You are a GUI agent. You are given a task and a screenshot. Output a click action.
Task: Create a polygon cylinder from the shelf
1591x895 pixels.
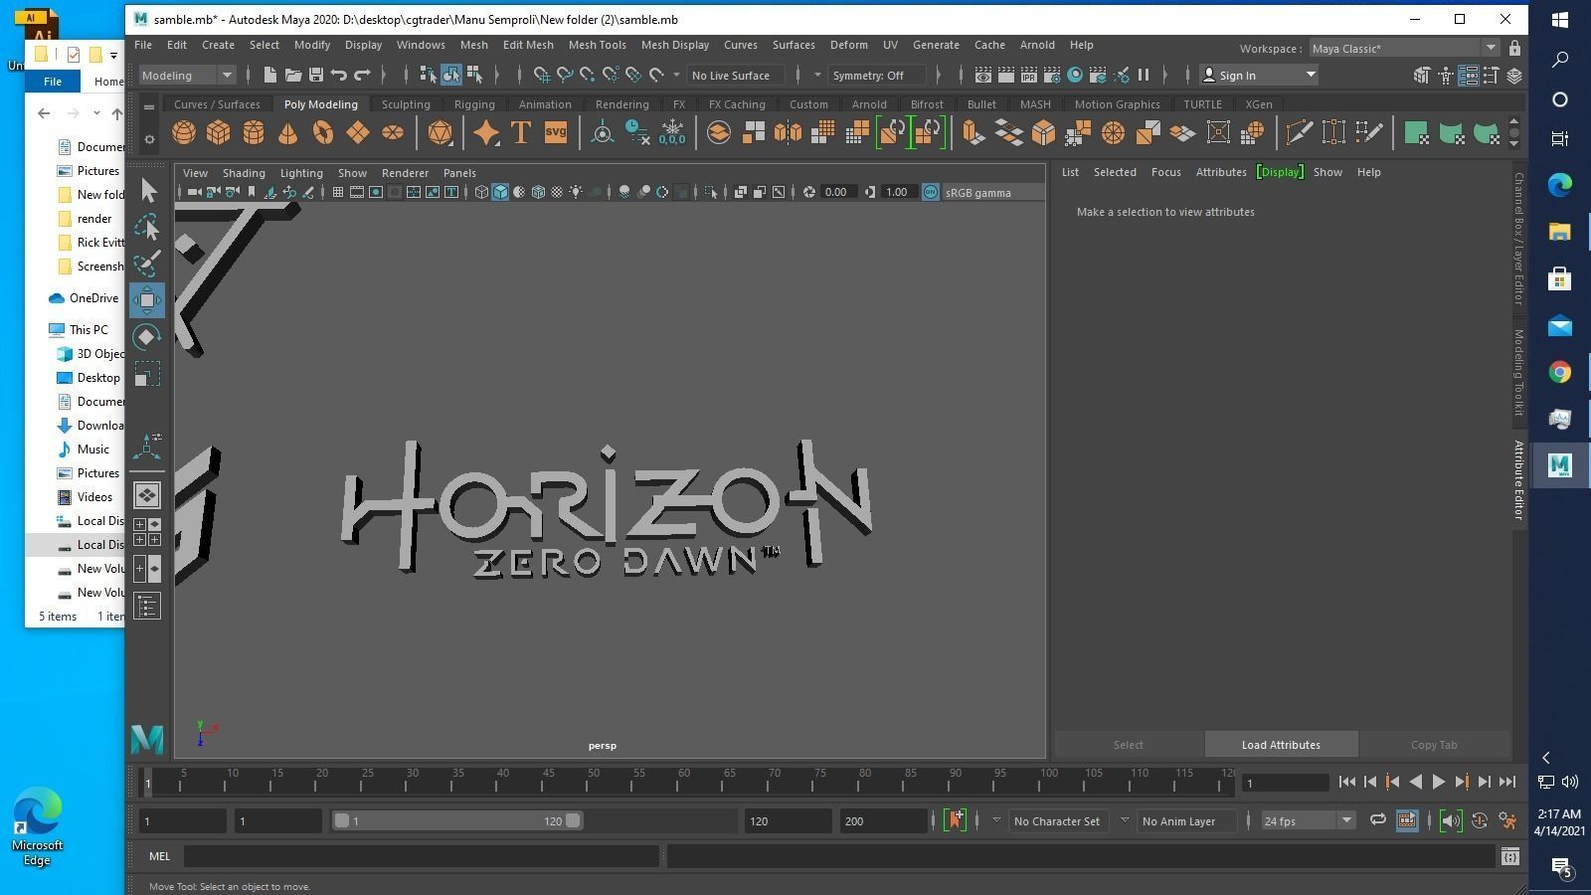[254, 132]
